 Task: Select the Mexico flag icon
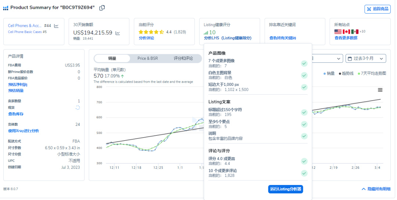(x=354, y=32)
